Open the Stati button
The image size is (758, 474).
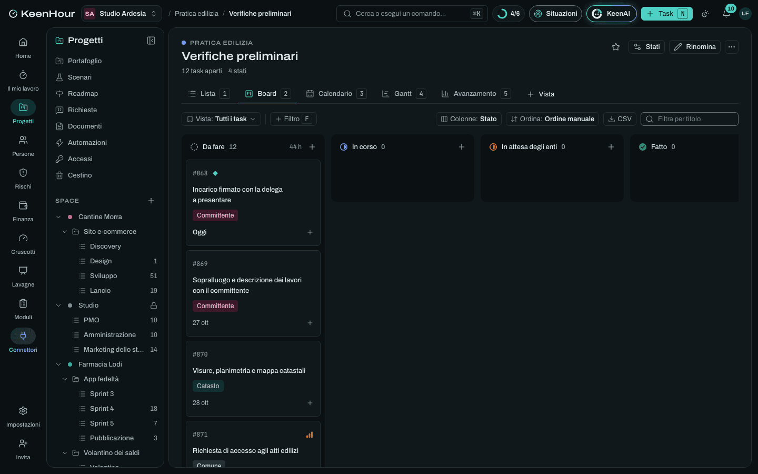(x=647, y=47)
